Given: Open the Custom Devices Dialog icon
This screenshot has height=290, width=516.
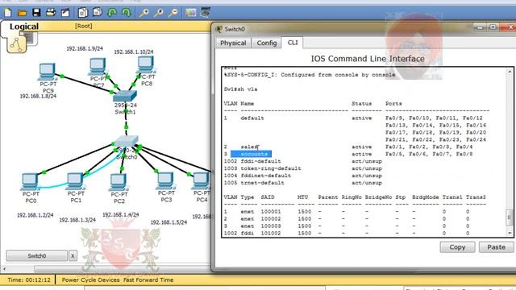Looking at the screenshot, I should 206,13.
